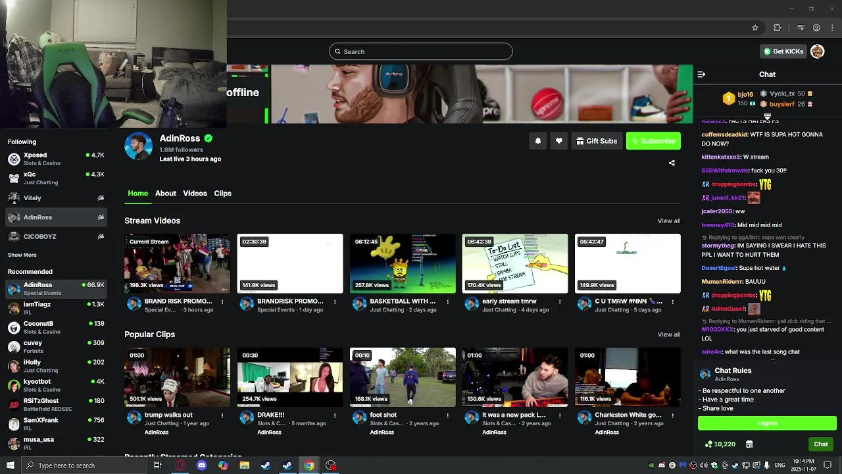Click the green Chat send button
Image resolution: width=842 pixels, height=474 pixels.
pos(821,444)
